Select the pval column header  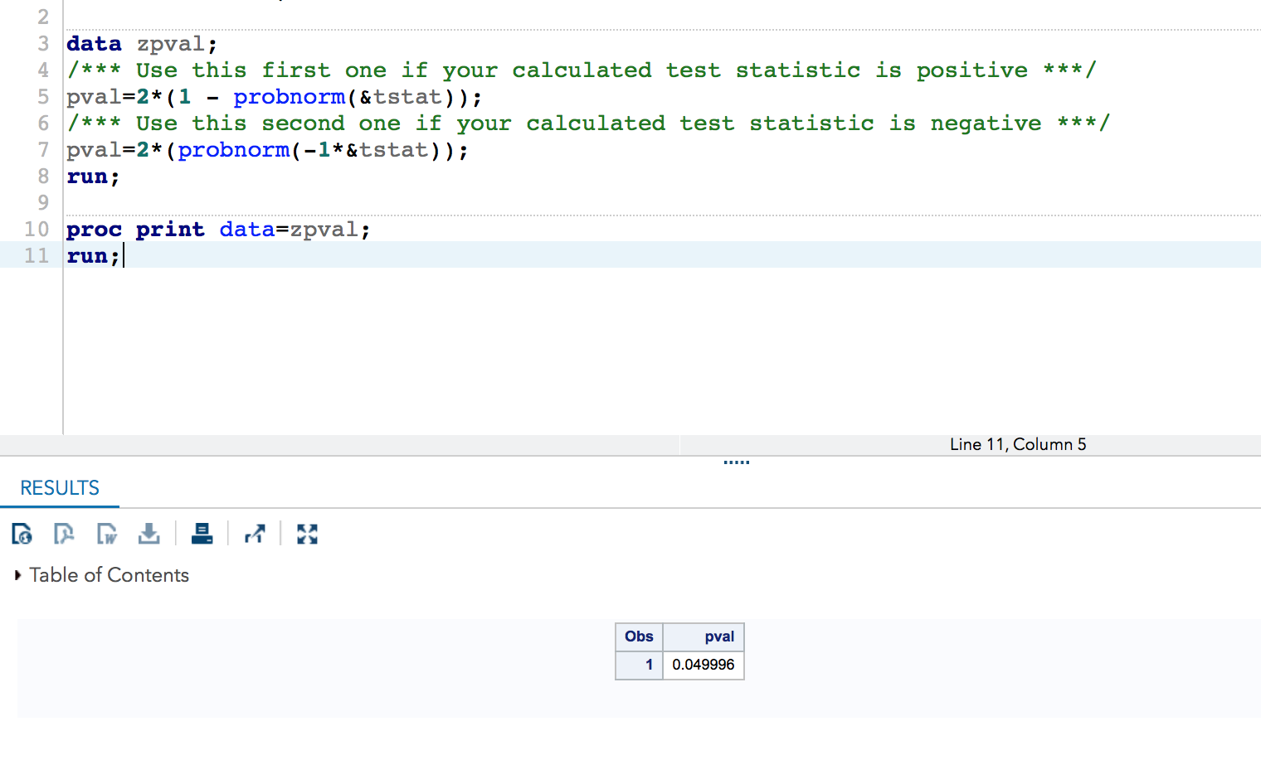(x=718, y=636)
